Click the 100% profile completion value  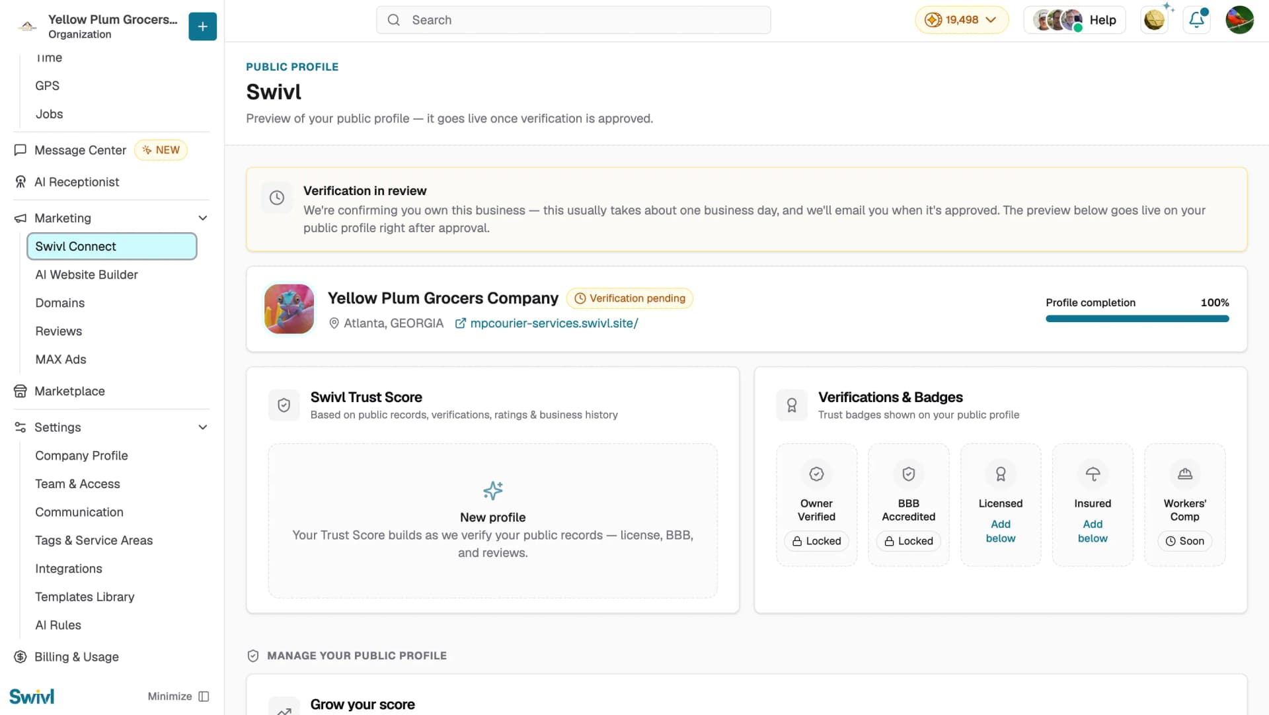coord(1215,303)
